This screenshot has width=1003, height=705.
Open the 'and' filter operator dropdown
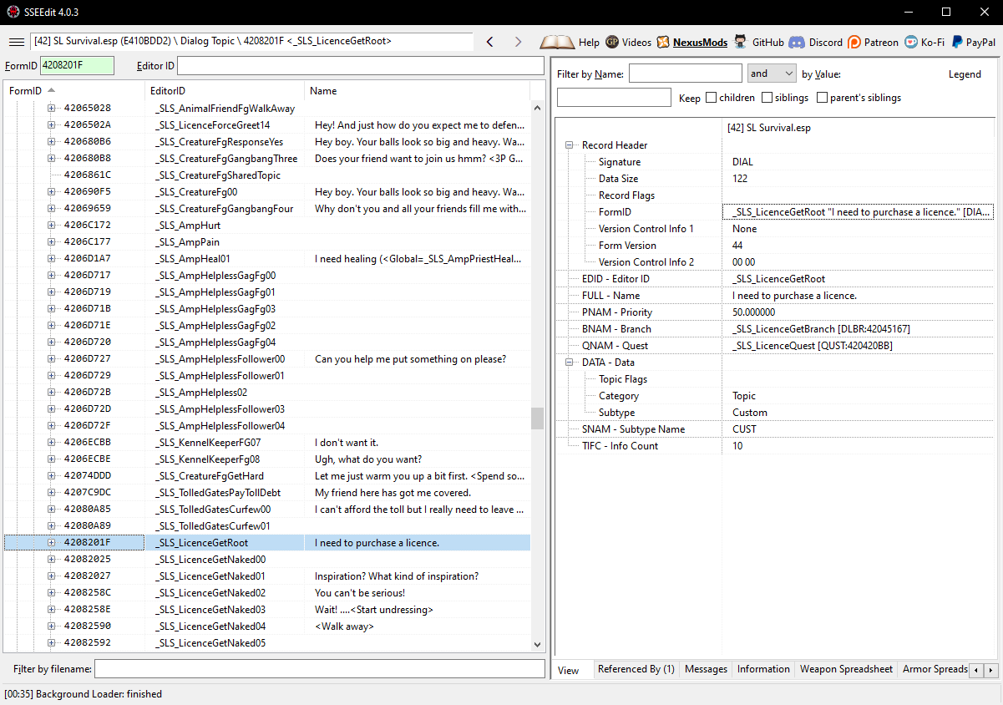coord(772,74)
